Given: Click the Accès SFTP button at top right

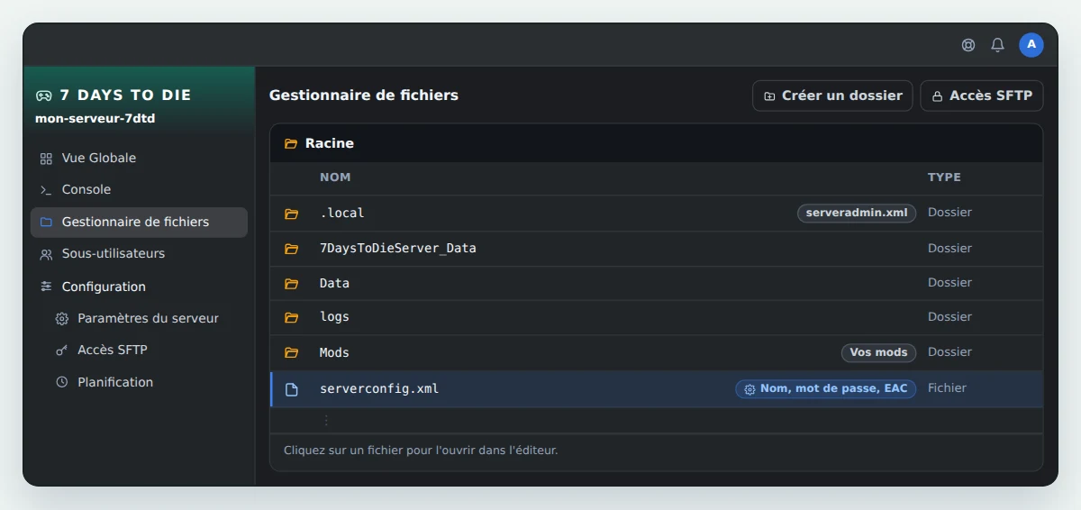Looking at the screenshot, I should 981,96.
